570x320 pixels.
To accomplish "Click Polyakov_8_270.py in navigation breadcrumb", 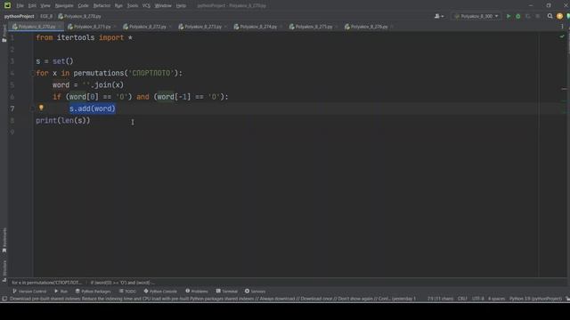I will (79, 16).
